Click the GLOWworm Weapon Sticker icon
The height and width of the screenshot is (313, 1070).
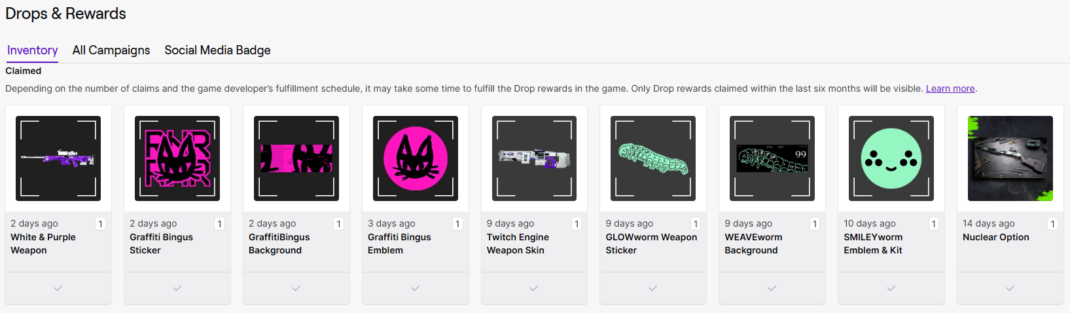[x=653, y=158]
